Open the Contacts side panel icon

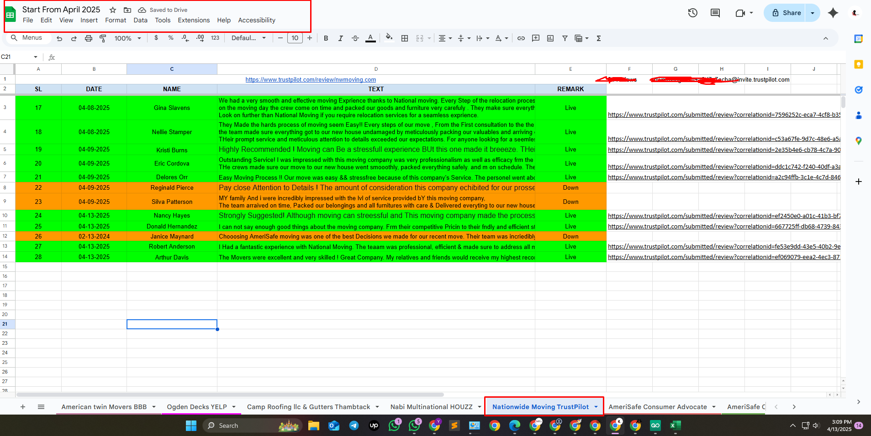coord(859,115)
